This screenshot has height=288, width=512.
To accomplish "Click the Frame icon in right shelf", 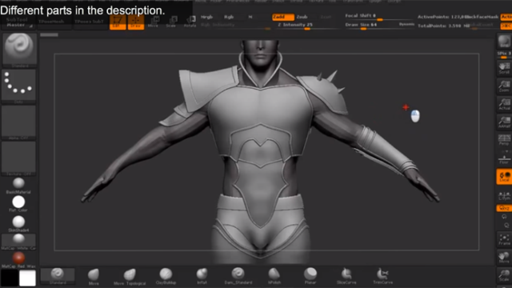I will [504, 240].
